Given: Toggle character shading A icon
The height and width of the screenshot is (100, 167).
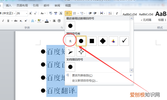Looking at the screenshot, I should coord(54,21).
